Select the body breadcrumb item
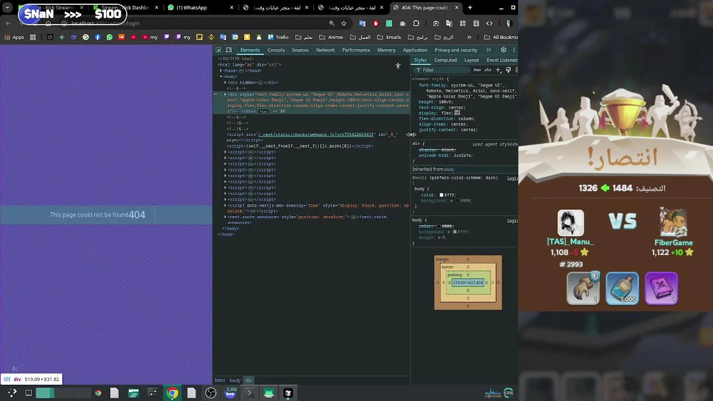This screenshot has height=401, width=713. click(x=235, y=380)
